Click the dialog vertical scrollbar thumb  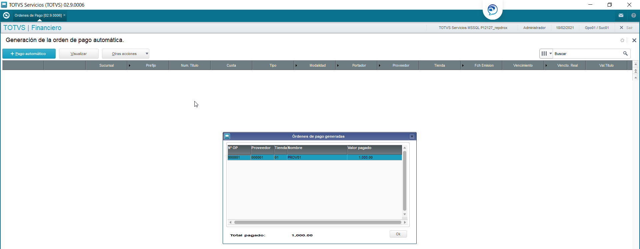405,181
